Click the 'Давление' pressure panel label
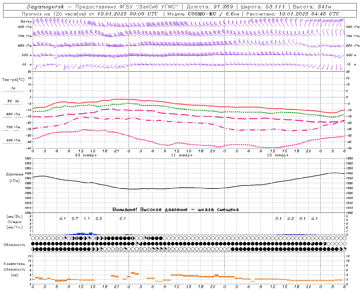 (x=15, y=174)
